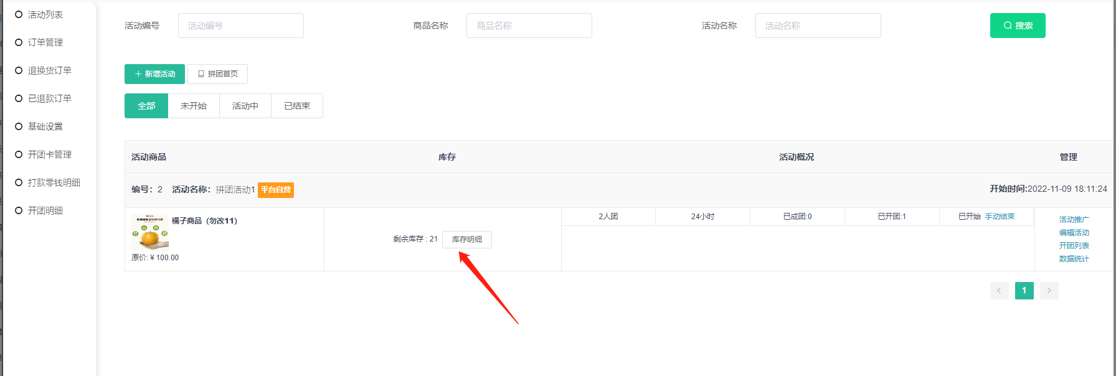Viewport: 1116px width, 376px height.
Task: Select the 全部 filter tab
Action: tap(146, 106)
